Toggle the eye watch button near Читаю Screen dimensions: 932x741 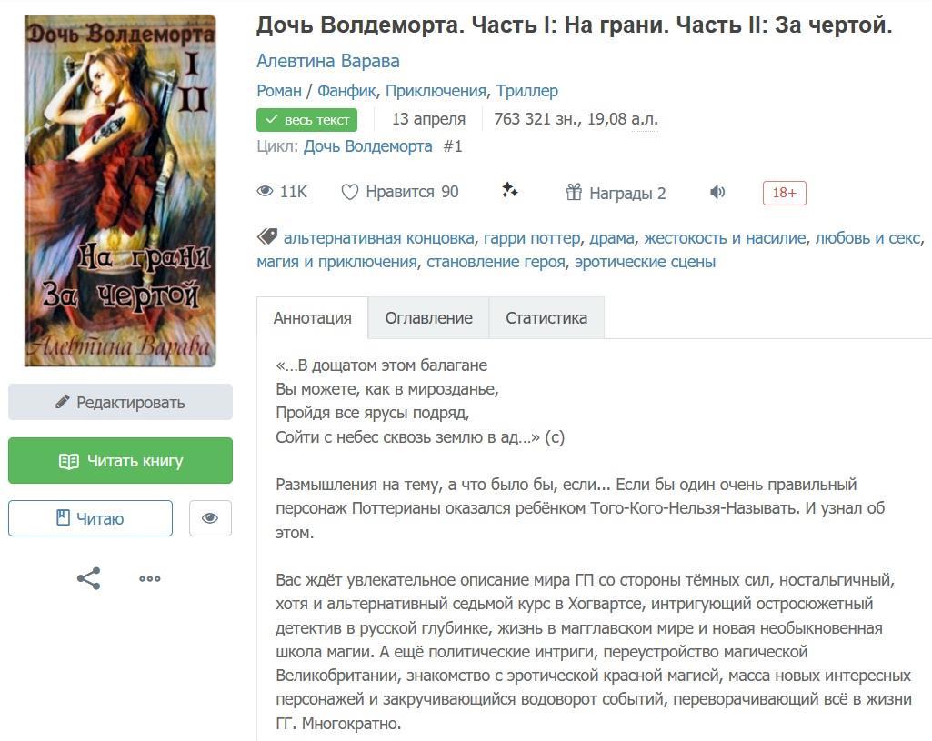click(210, 518)
